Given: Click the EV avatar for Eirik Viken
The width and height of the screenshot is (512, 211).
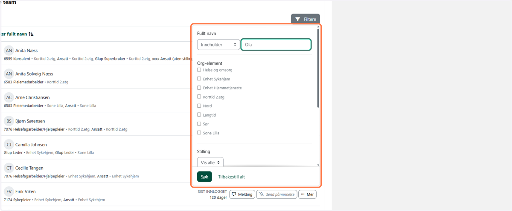Looking at the screenshot, I should (x=9, y=191).
